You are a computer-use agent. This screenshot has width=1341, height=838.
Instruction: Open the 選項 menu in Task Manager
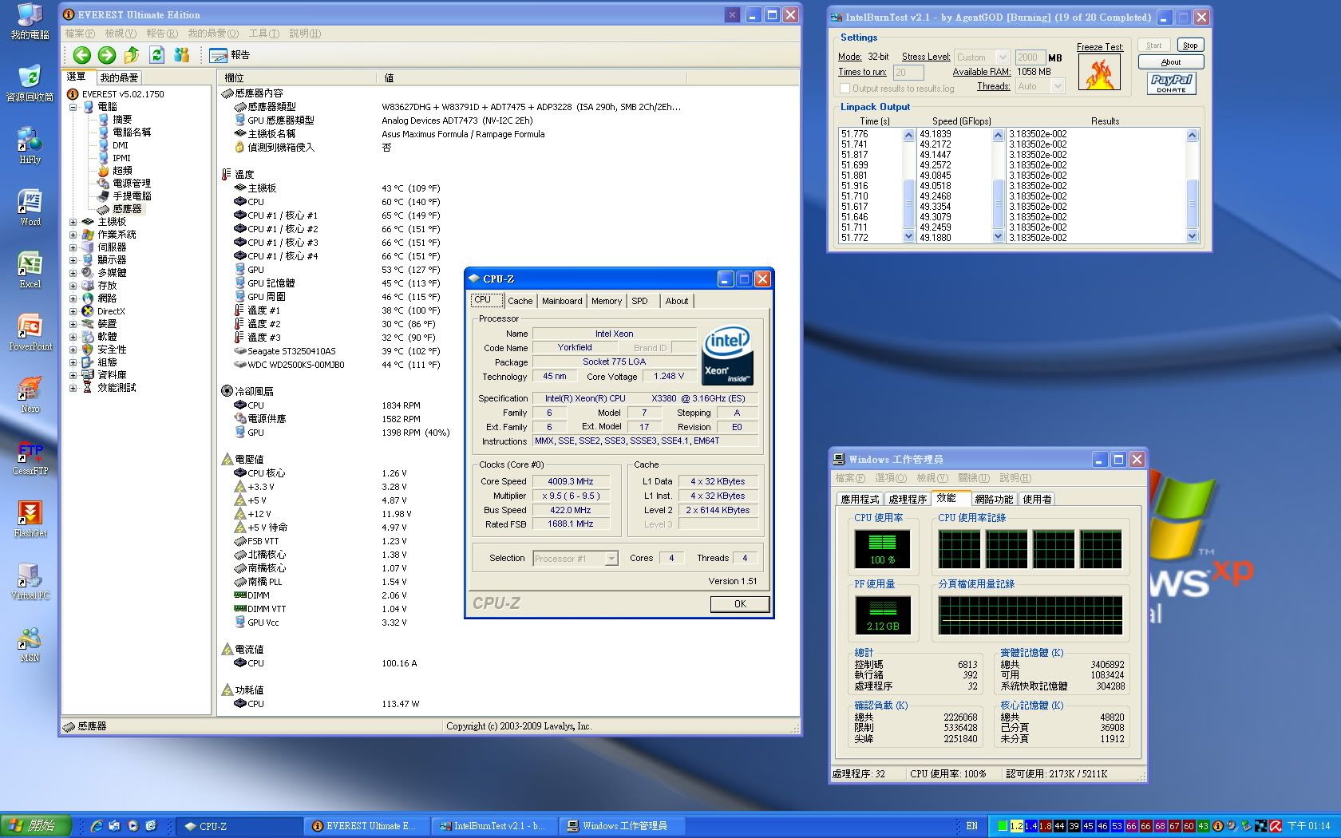tap(891, 478)
